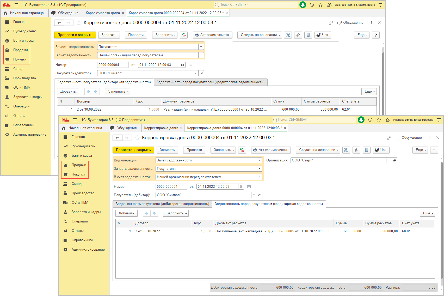Open main hamburger menu in front window
This screenshot has height=296, width=444.
75,120
